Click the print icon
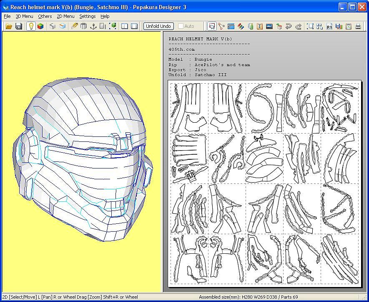 click(358, 26)
